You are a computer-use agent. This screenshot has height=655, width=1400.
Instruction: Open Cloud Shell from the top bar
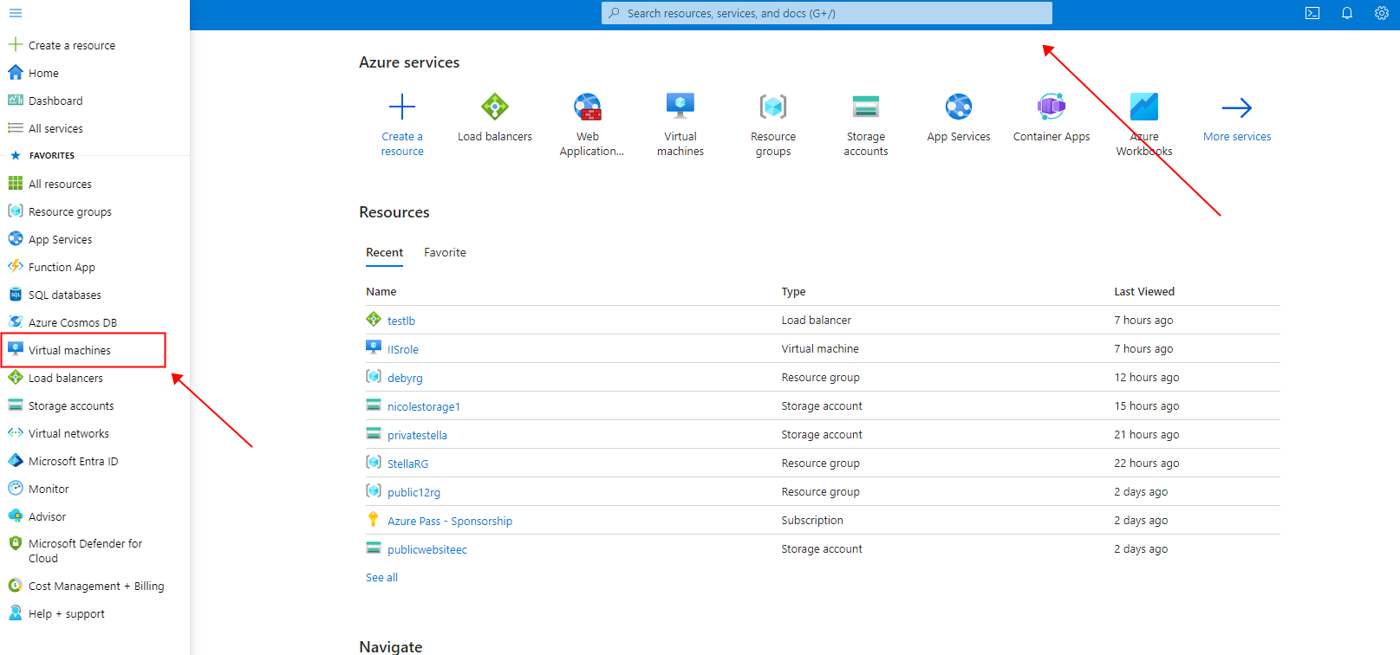[1312, 13]
